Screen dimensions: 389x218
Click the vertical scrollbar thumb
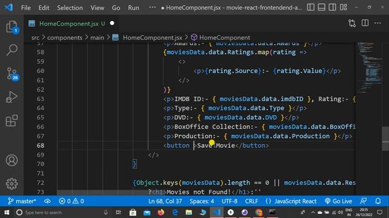pyautogui.click(x=385, y=139)
